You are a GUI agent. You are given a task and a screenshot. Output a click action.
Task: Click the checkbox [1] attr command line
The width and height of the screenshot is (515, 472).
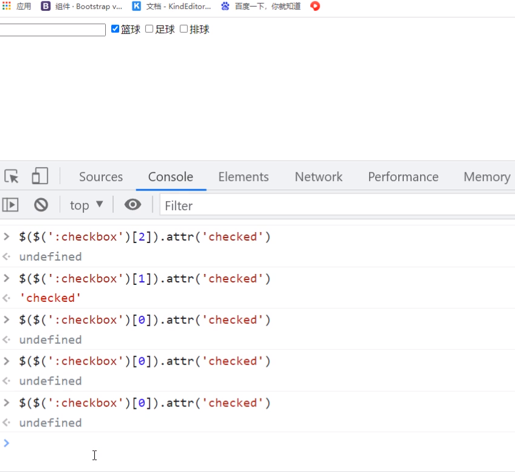tap(145, 278)
